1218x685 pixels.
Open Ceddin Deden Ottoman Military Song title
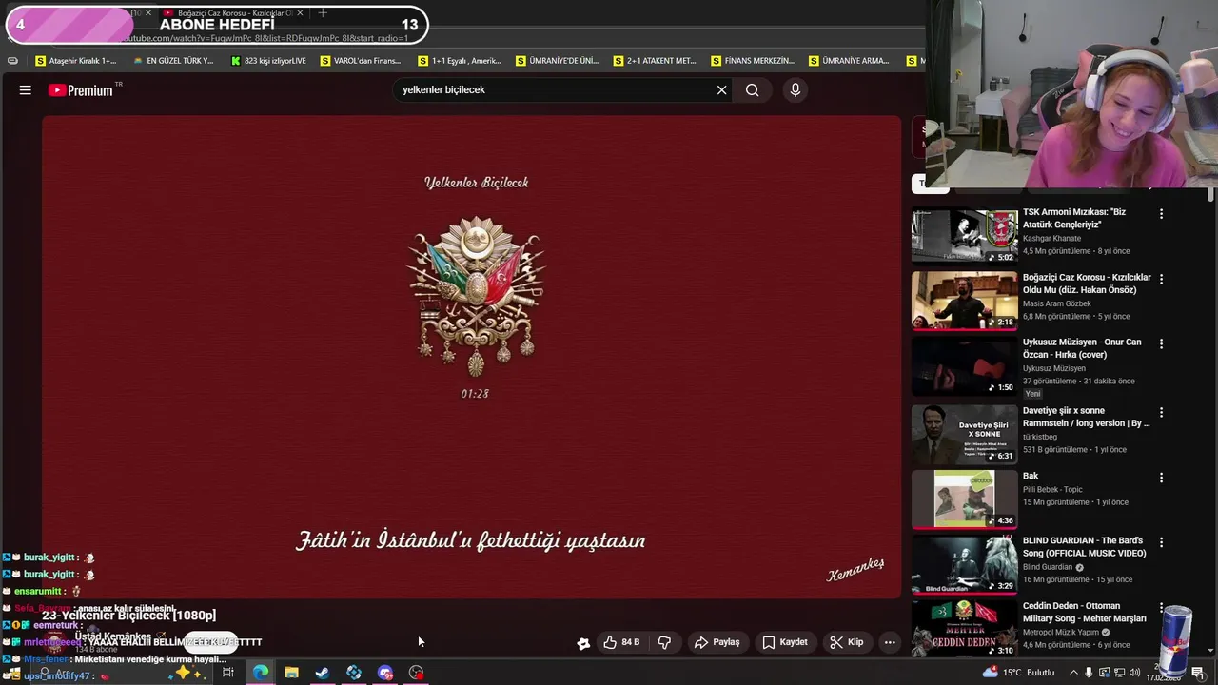tap(1084, 612)
